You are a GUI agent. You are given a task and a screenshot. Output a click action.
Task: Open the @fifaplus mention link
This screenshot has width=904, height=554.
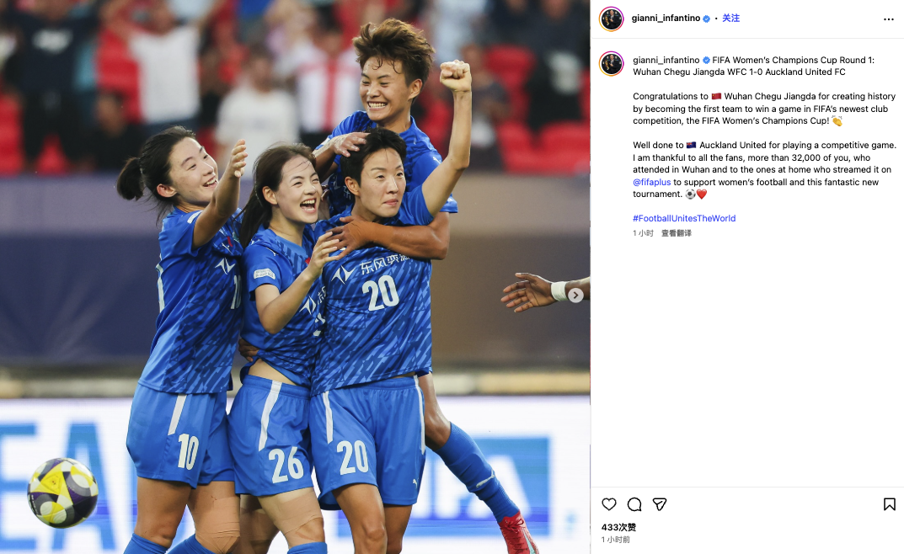coord(651,182)
